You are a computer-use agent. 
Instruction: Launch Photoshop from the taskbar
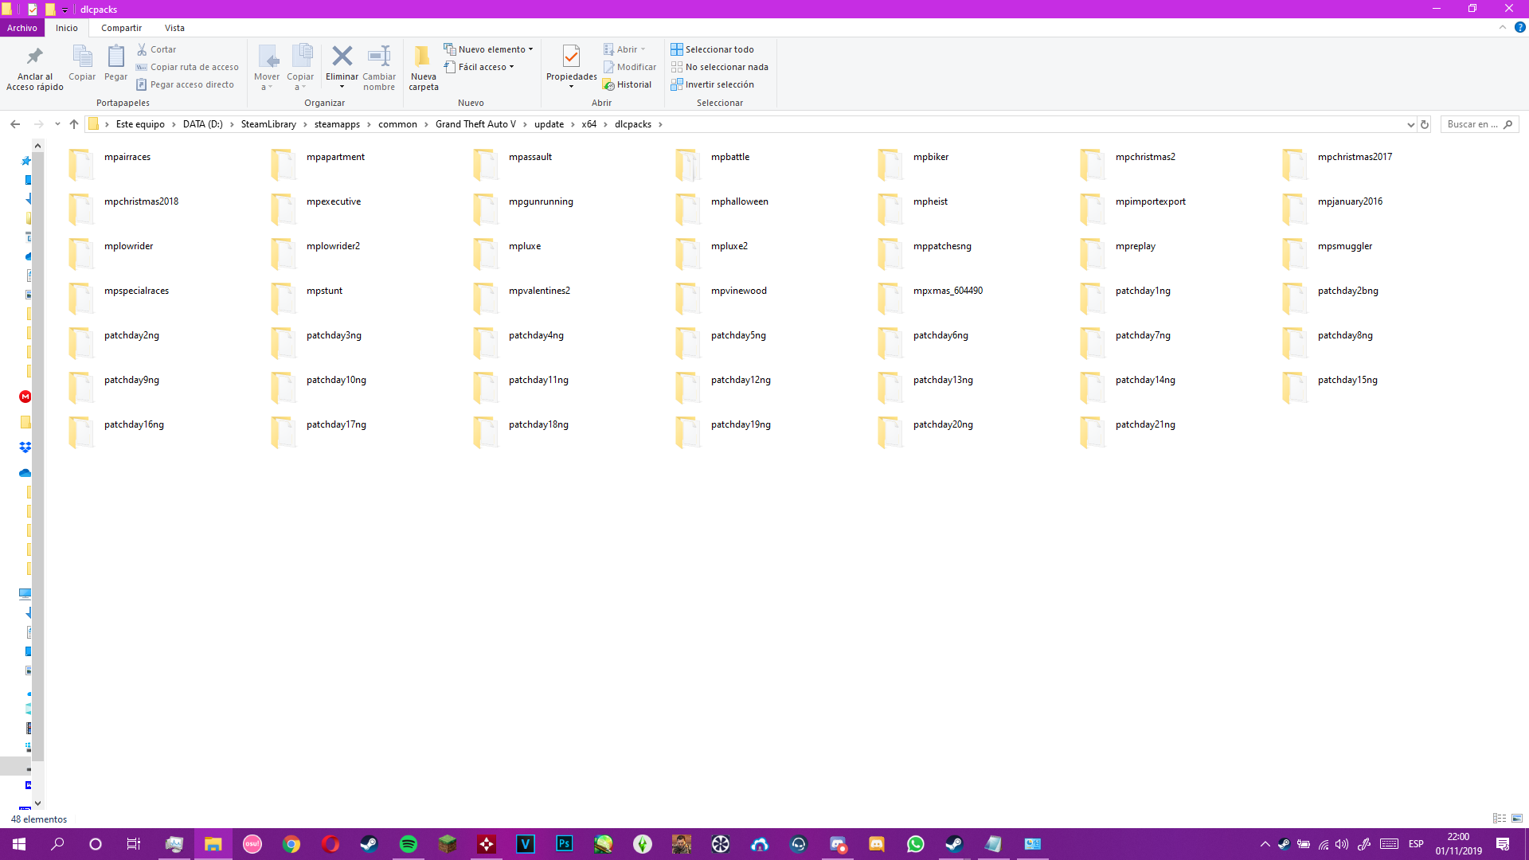(565, 844)
